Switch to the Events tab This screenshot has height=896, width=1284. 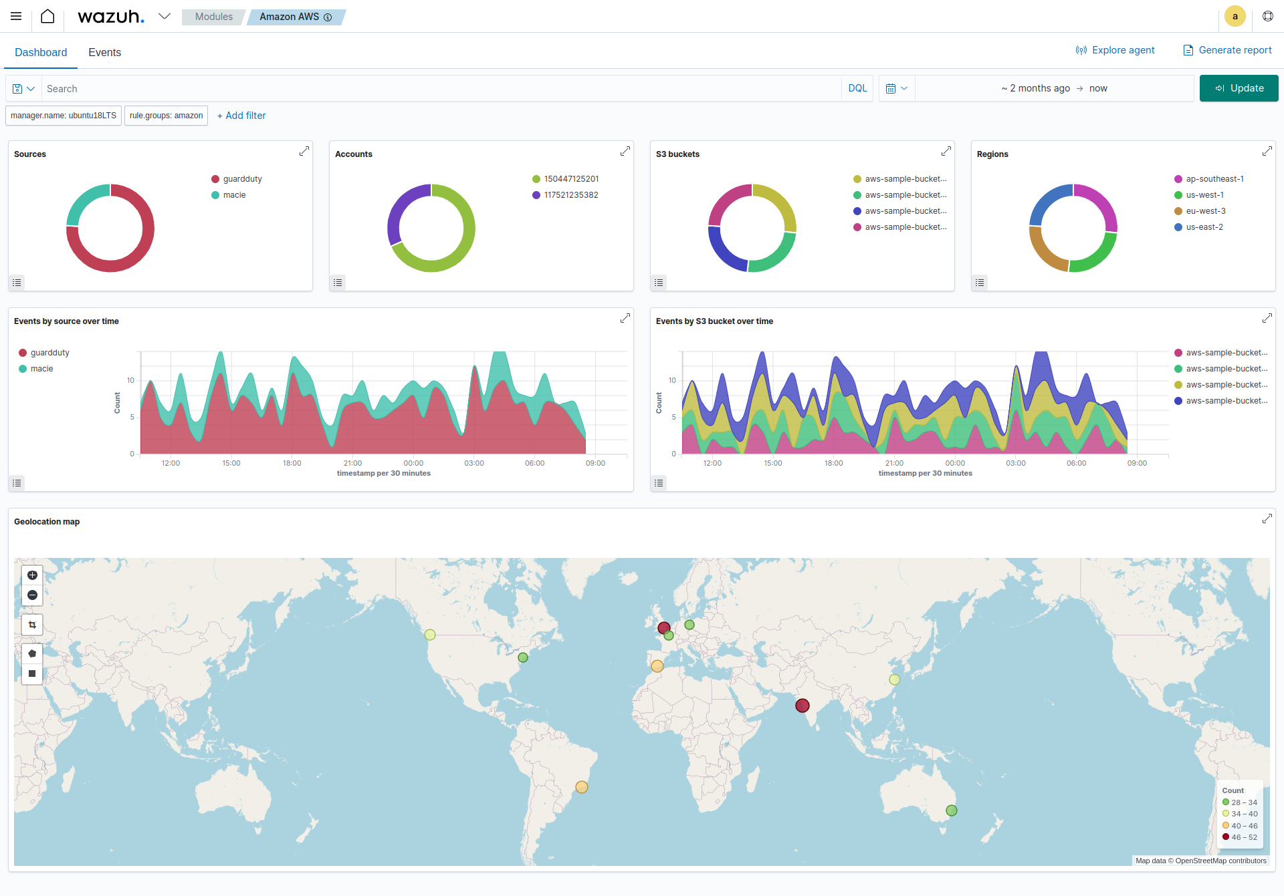coord(105,52)
